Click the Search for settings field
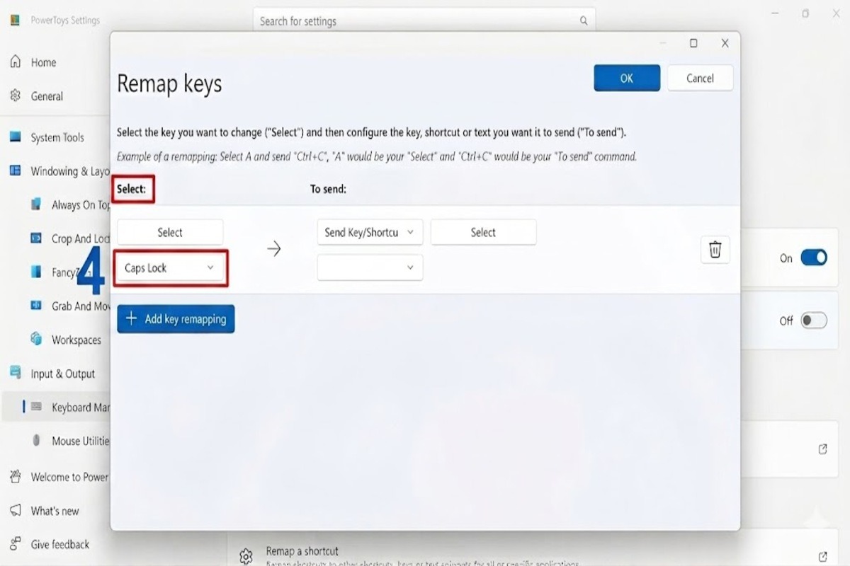The width and height of the screenshot is (850, 566). coord(424,21)
